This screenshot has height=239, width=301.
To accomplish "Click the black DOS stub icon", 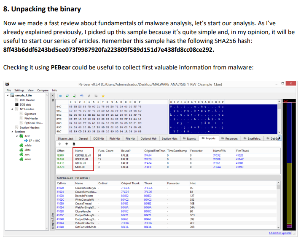I will click(x=17, y=104).
